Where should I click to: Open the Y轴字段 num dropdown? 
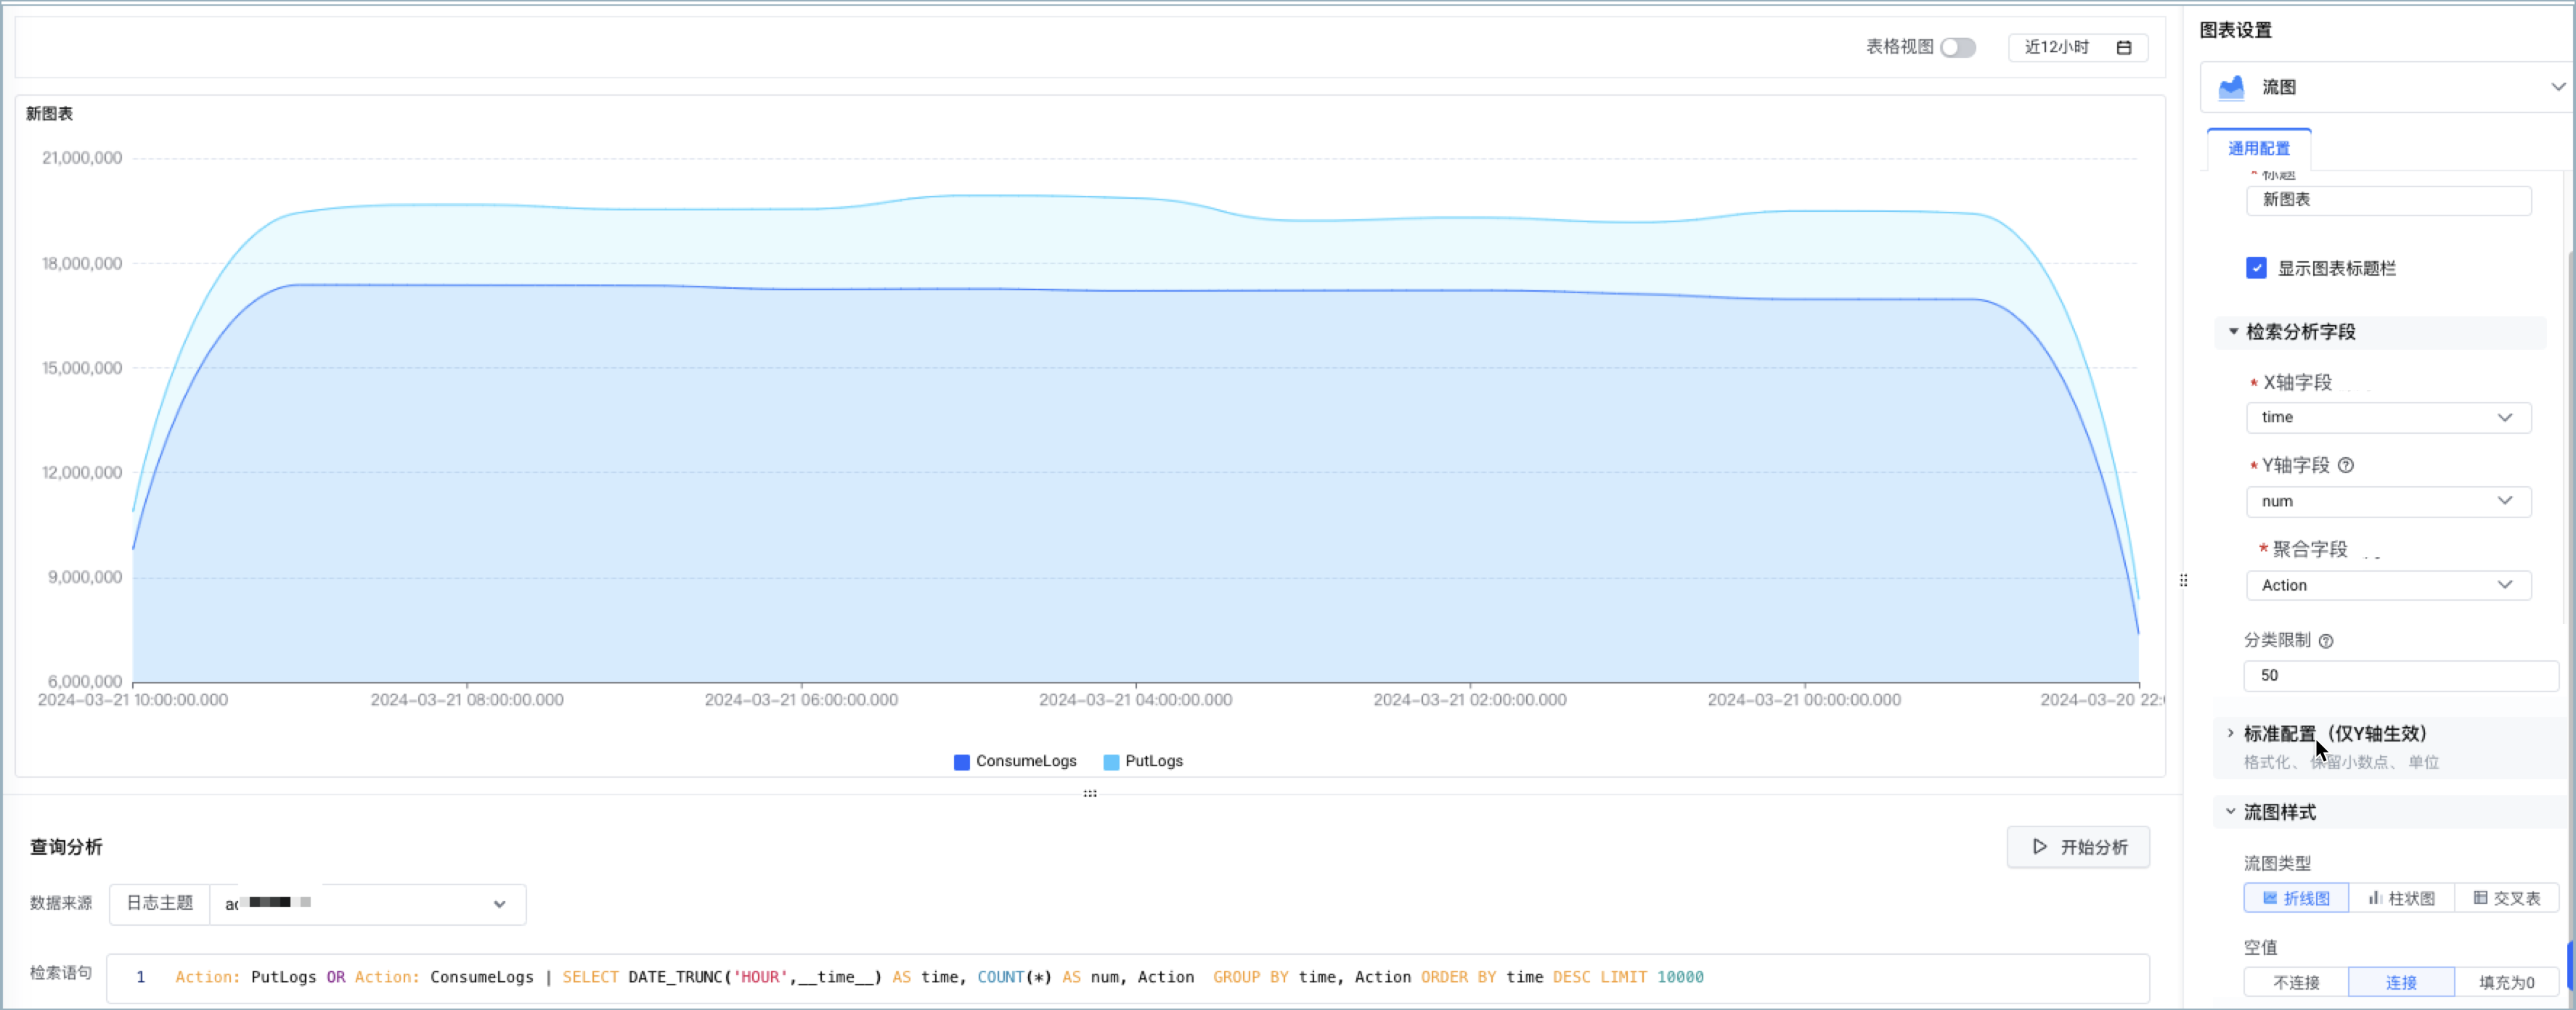(x=2388, y=501)
